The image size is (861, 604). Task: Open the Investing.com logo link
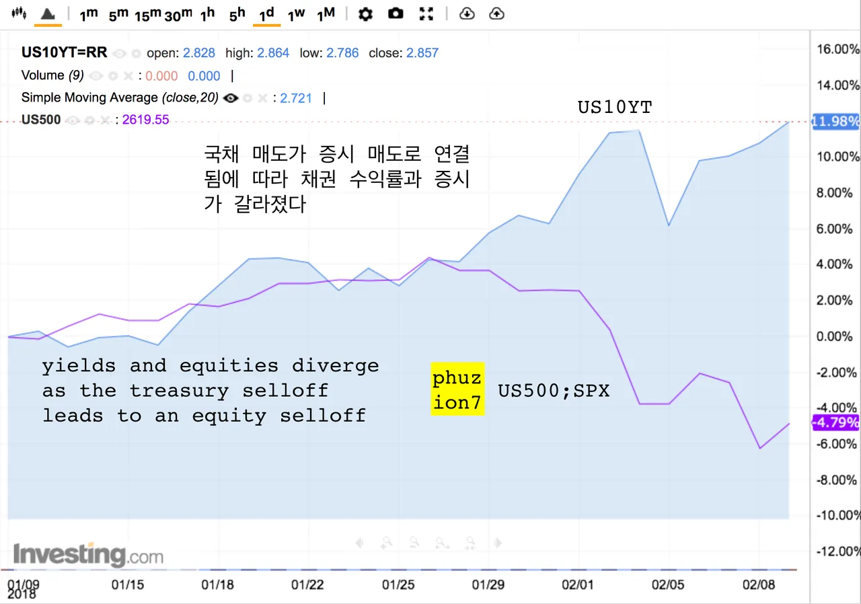88,556
